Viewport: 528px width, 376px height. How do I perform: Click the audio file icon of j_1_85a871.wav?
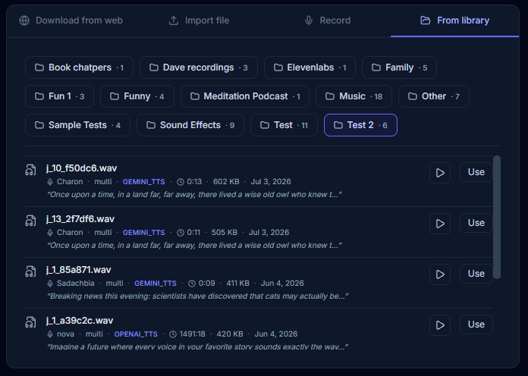(30, 271)
